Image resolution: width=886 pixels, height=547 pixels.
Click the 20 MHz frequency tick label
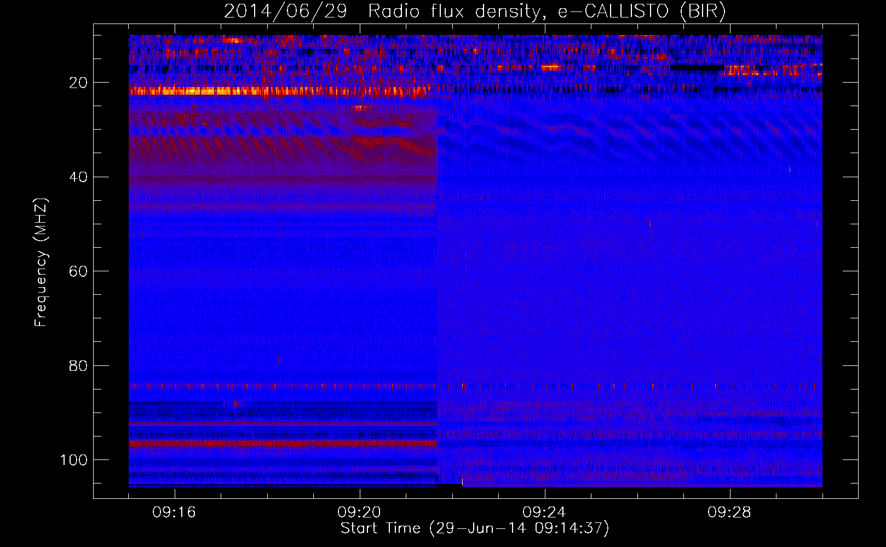(78, 83)
